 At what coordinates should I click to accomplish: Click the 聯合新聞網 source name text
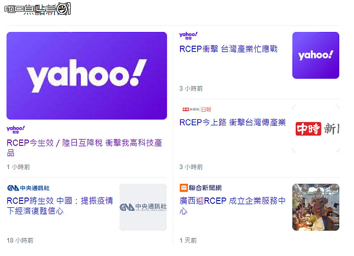(205, 188)
